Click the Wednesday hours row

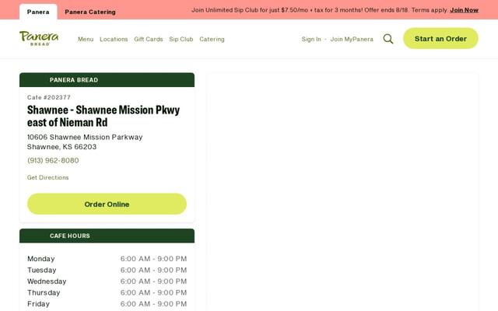(x=107, y=281)
